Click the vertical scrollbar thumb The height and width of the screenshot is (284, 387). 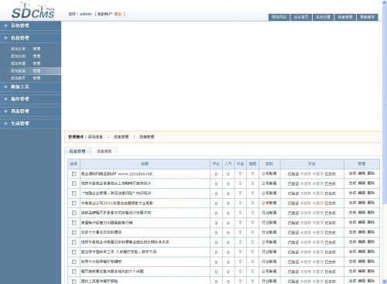(x=385, y=104)
